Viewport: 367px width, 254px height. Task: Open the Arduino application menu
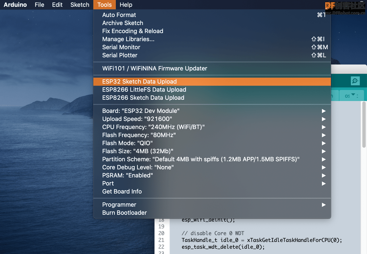(x=15, y=5)
